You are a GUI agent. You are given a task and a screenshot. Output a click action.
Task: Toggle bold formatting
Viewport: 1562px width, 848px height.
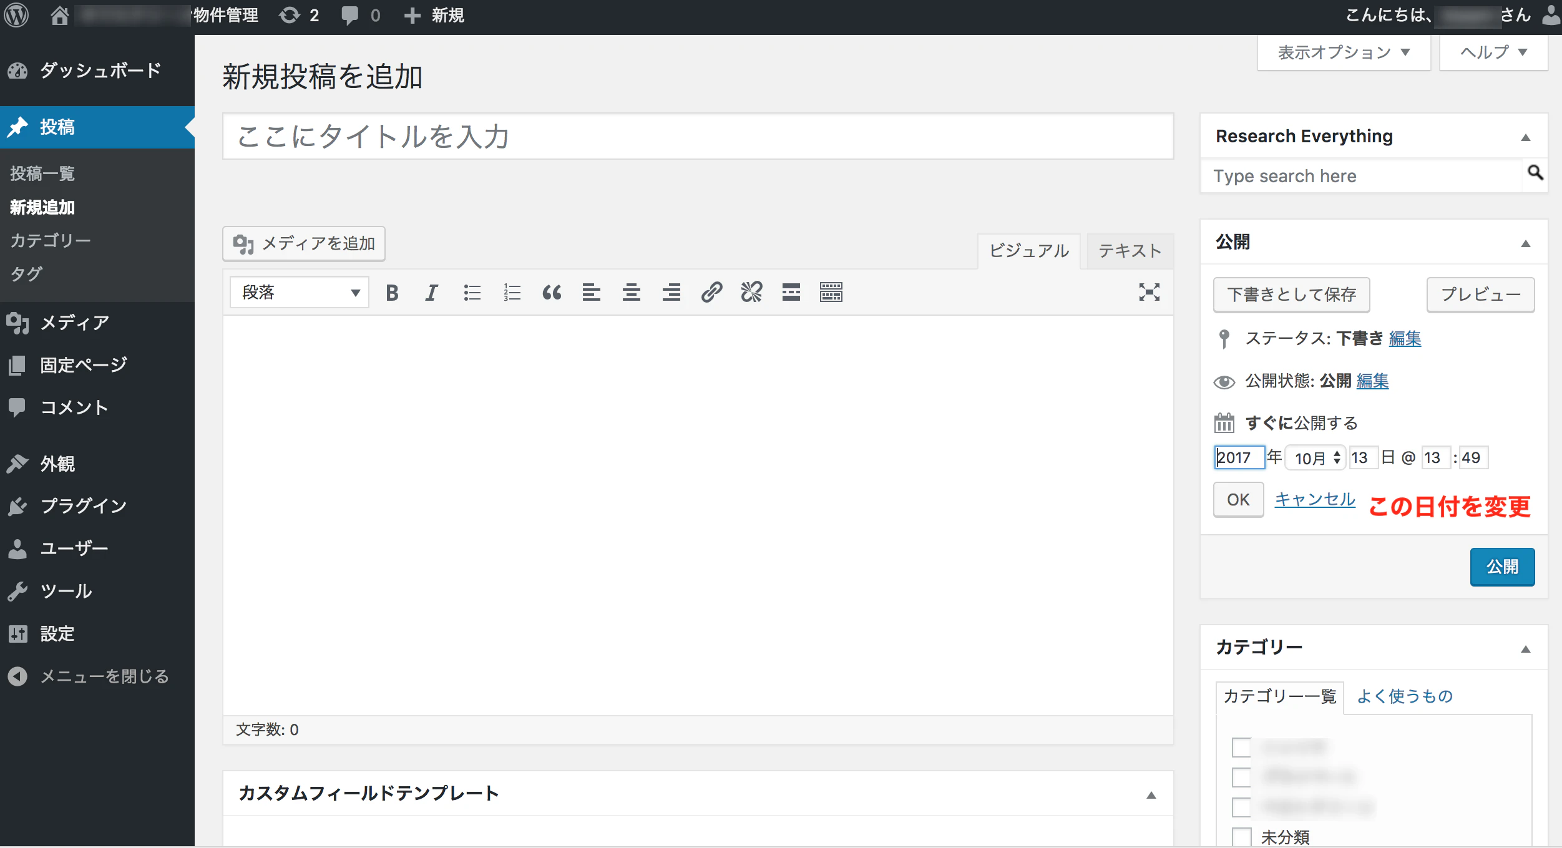tap(392, 292)
